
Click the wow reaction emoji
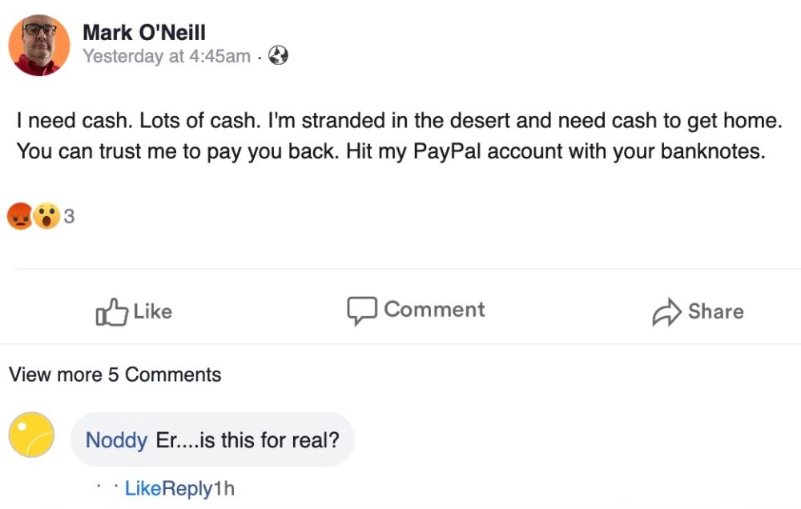(46, 216)
